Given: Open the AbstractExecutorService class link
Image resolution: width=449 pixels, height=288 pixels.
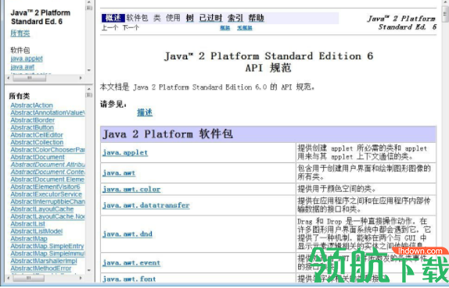Looking at the screenshot, I should [46, 194].
